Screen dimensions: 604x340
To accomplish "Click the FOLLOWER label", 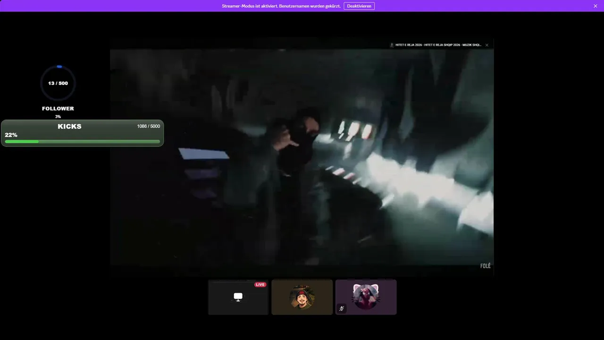I will click(x=58, y=109).
